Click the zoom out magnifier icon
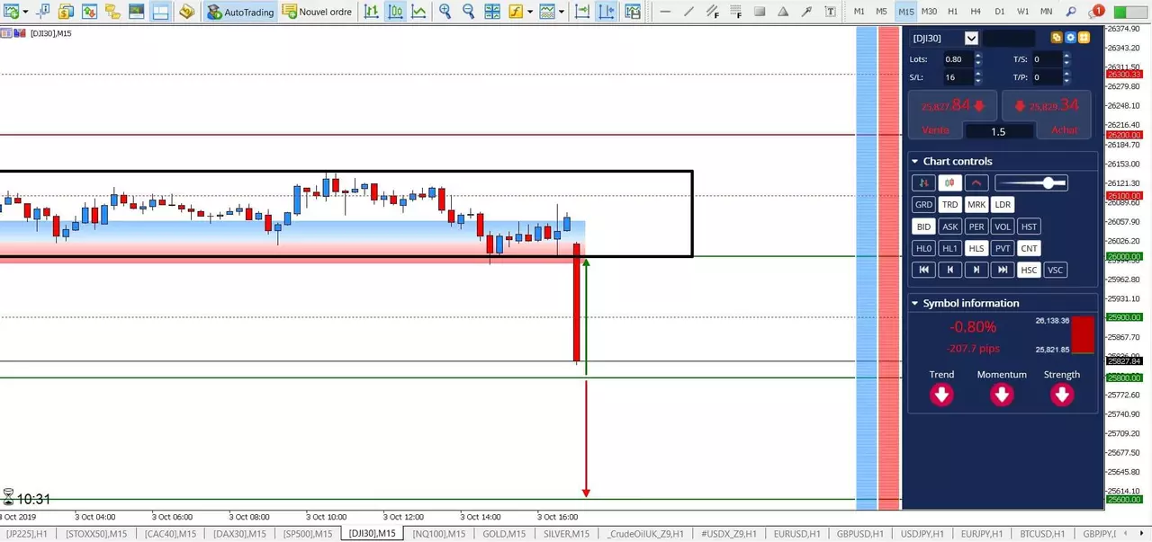 point(468,12)
